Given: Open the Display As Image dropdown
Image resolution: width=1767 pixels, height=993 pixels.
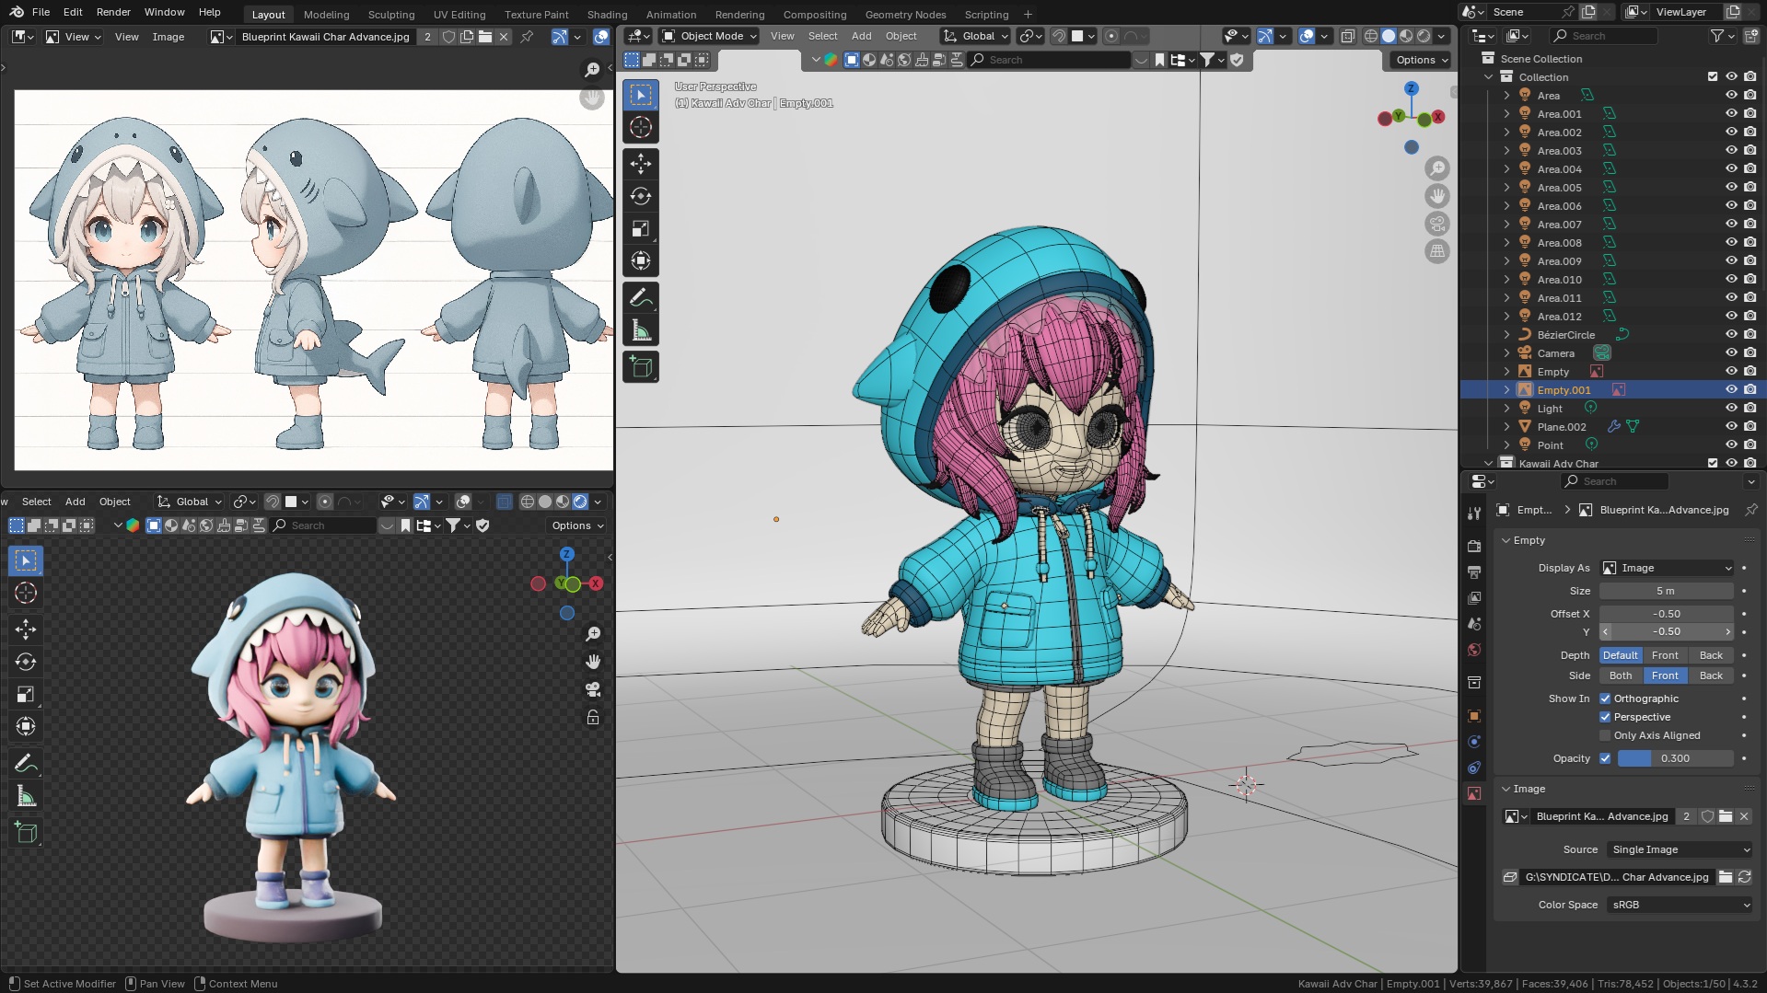Looking at the screenshot, I should pyautogui.click(x=1667, y=568).
